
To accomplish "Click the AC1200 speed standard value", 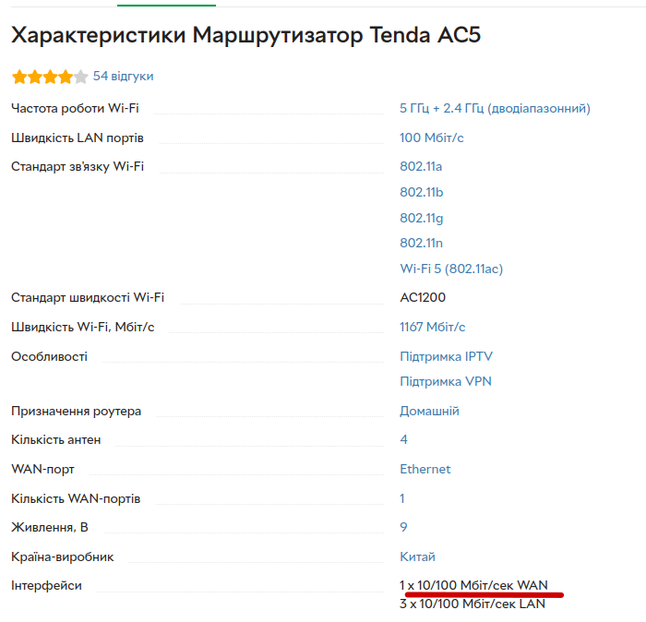I will coord(423,297).
